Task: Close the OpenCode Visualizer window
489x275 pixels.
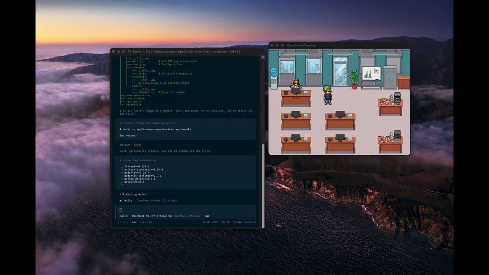Action: pyautogui.click(x=272, y=45)
